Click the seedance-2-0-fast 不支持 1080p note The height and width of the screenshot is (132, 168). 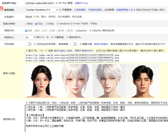click(x=78, y=23)
